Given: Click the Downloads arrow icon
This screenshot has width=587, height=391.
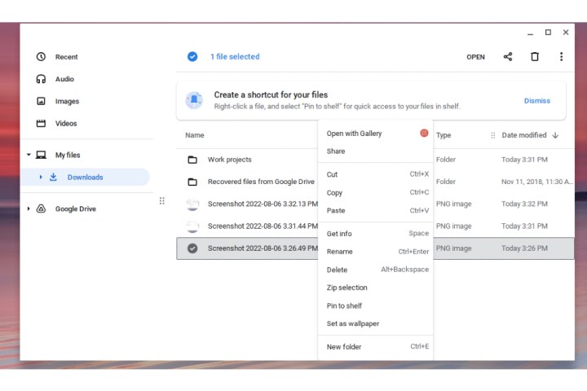Looking at the screenshot, I should click(53, 177).
